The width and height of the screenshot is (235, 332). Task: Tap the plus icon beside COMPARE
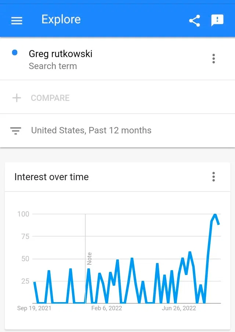[x=17, y=98]
